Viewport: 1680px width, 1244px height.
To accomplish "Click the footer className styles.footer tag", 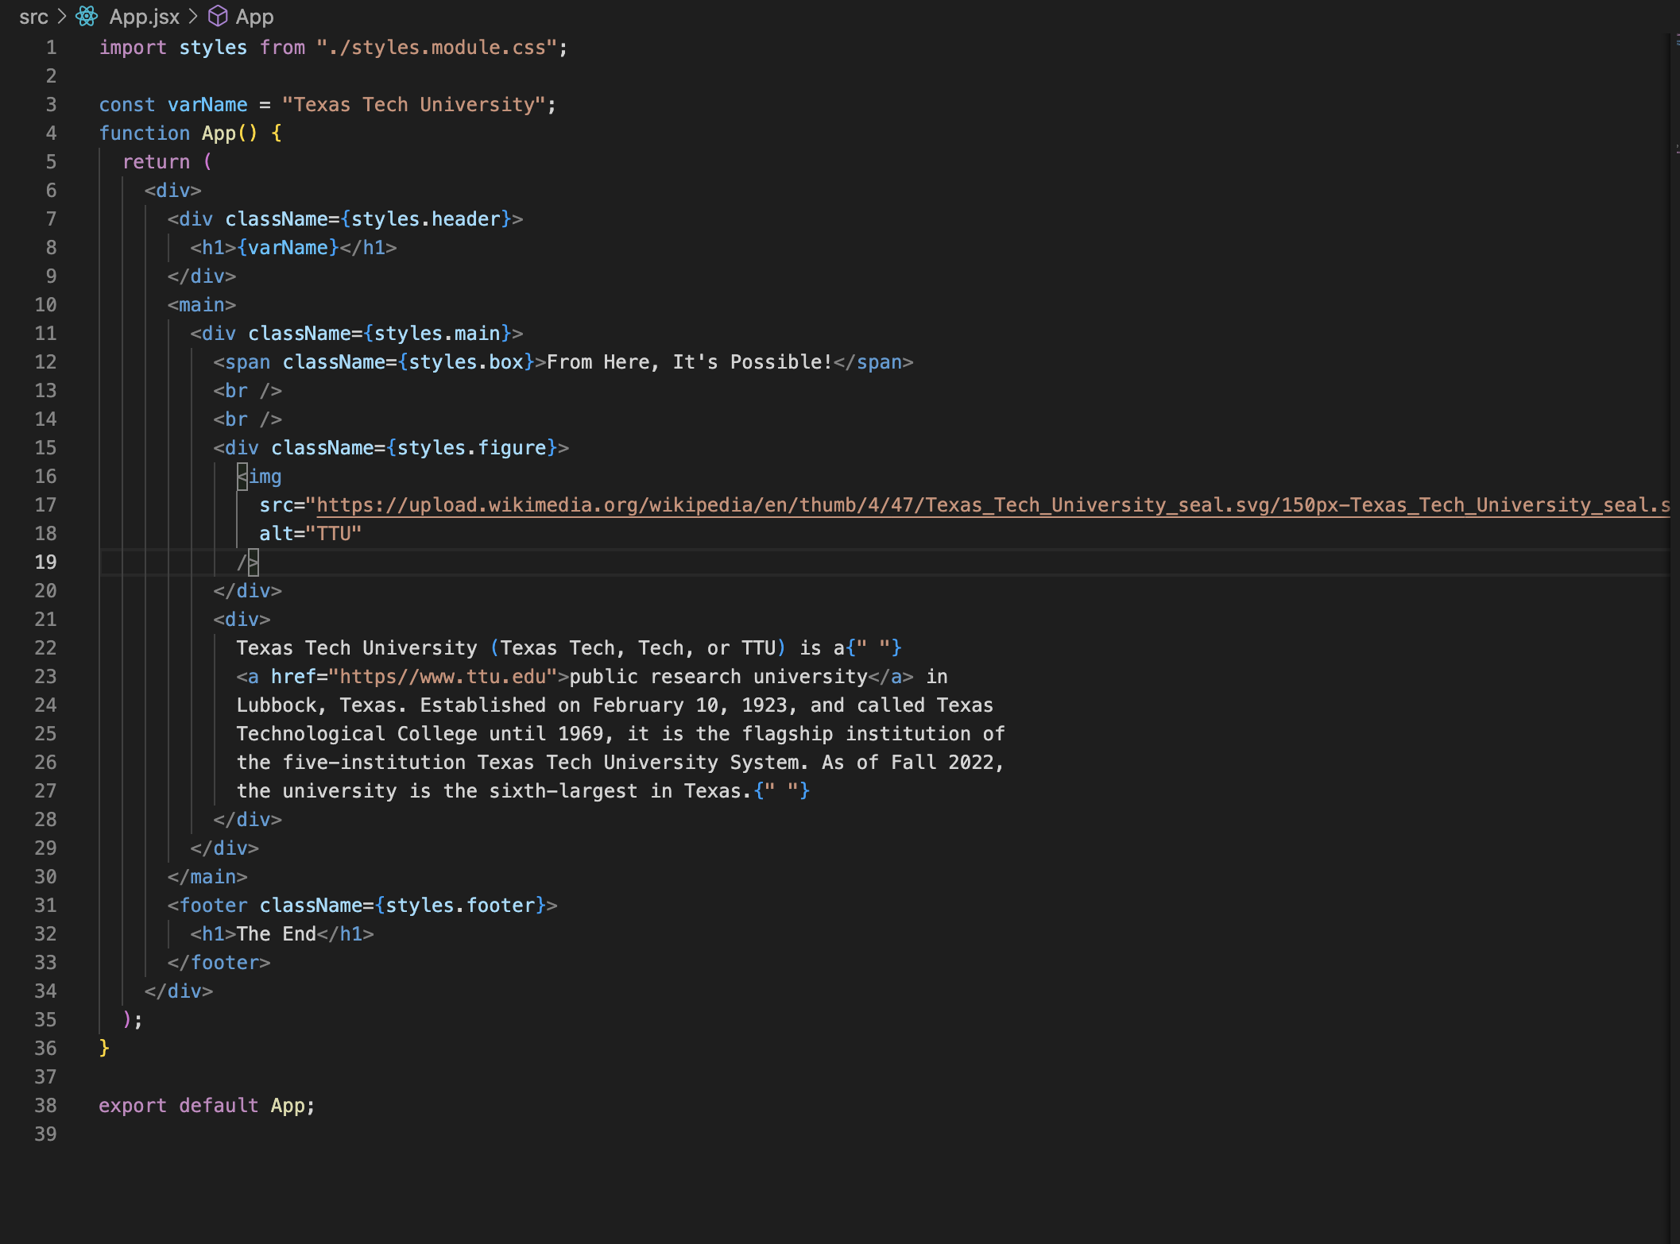I will (x=358, y=905).
